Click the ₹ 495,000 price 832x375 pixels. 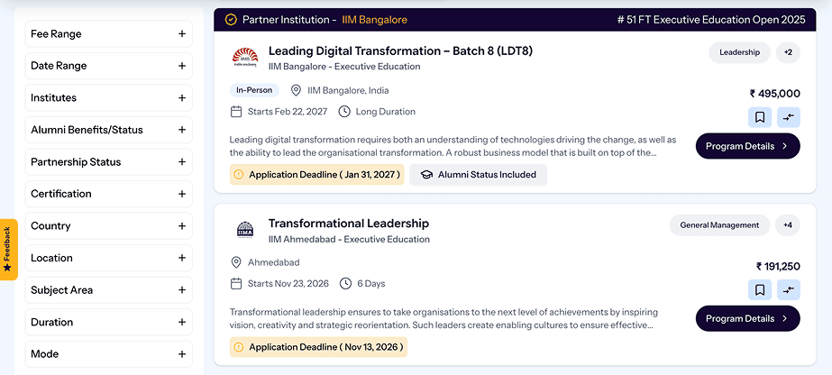[774, 94]
